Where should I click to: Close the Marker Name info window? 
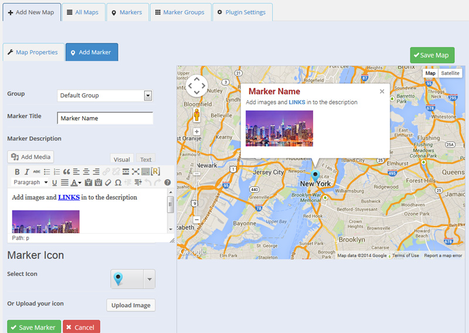[382, 91]
